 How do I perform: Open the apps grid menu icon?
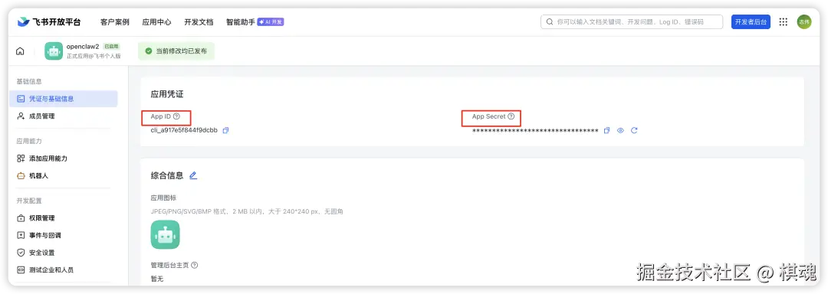783,22
